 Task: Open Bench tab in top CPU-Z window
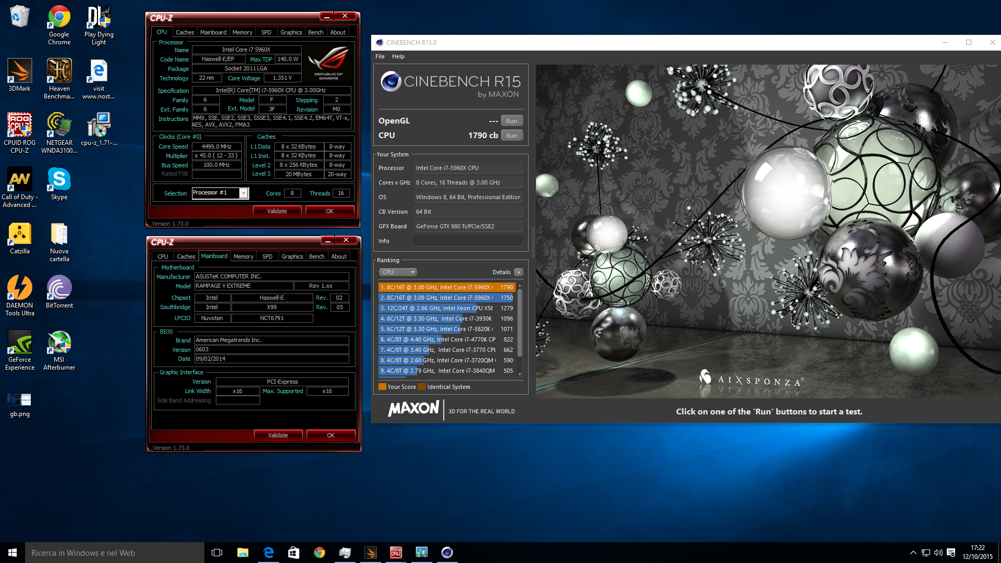[315, 32]
